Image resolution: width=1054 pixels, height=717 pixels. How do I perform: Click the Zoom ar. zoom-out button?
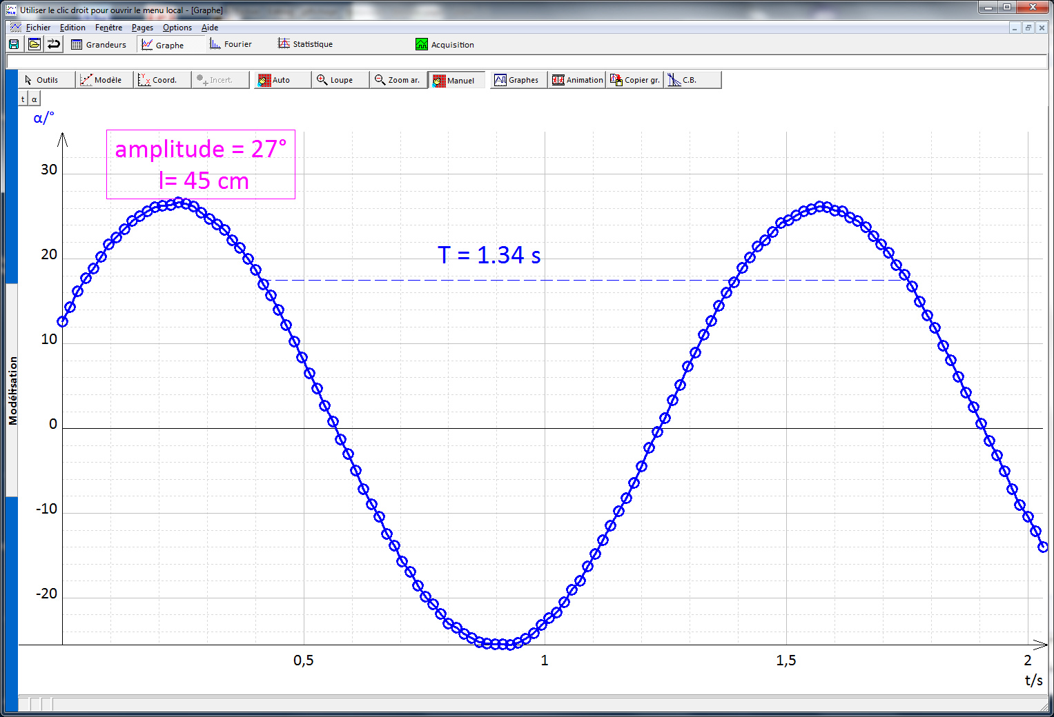point(398,80)
